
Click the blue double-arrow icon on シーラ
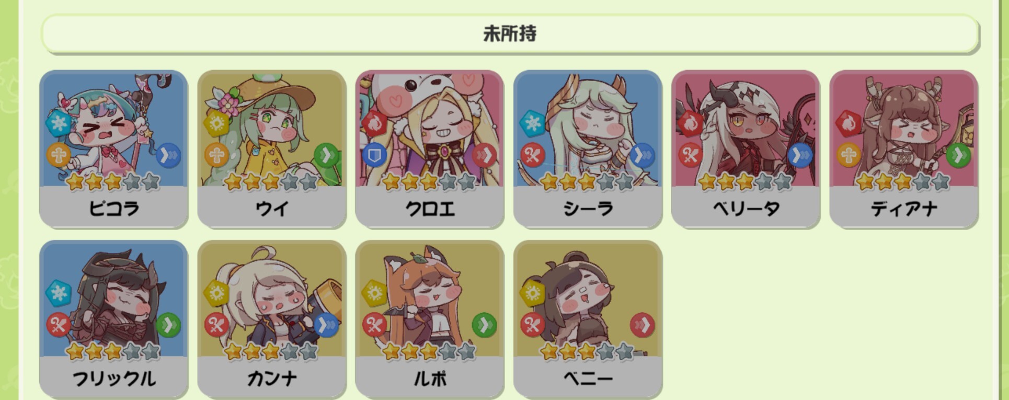coord(643,155)
